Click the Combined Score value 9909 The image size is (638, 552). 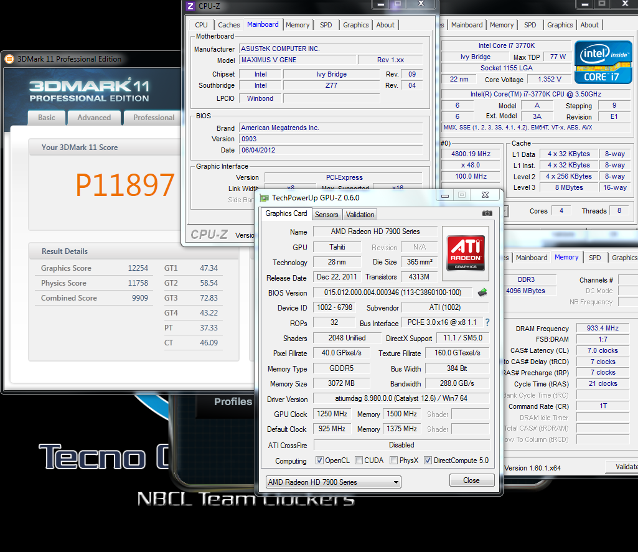[x=140, y=297]
